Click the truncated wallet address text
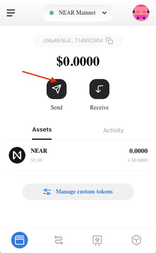 click(x=73, y=40)
